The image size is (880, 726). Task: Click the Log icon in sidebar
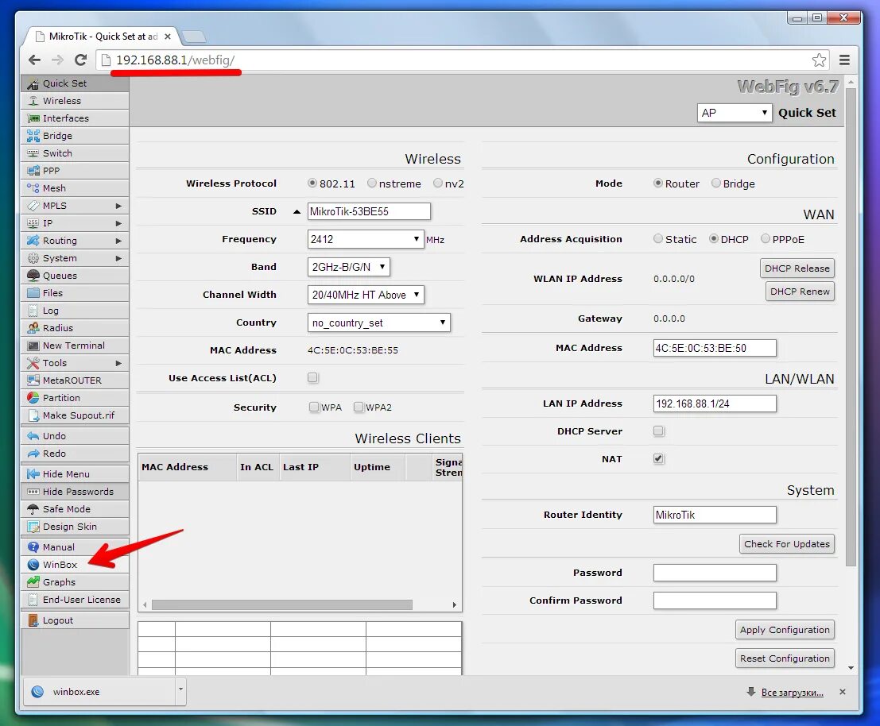pyautogui.click(x=33, y=310)
